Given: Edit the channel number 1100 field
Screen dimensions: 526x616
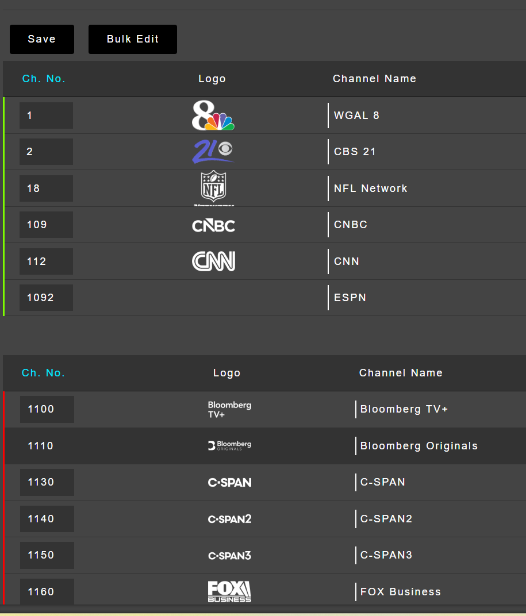Looking at the screenshot, I should tap(47, 409).
